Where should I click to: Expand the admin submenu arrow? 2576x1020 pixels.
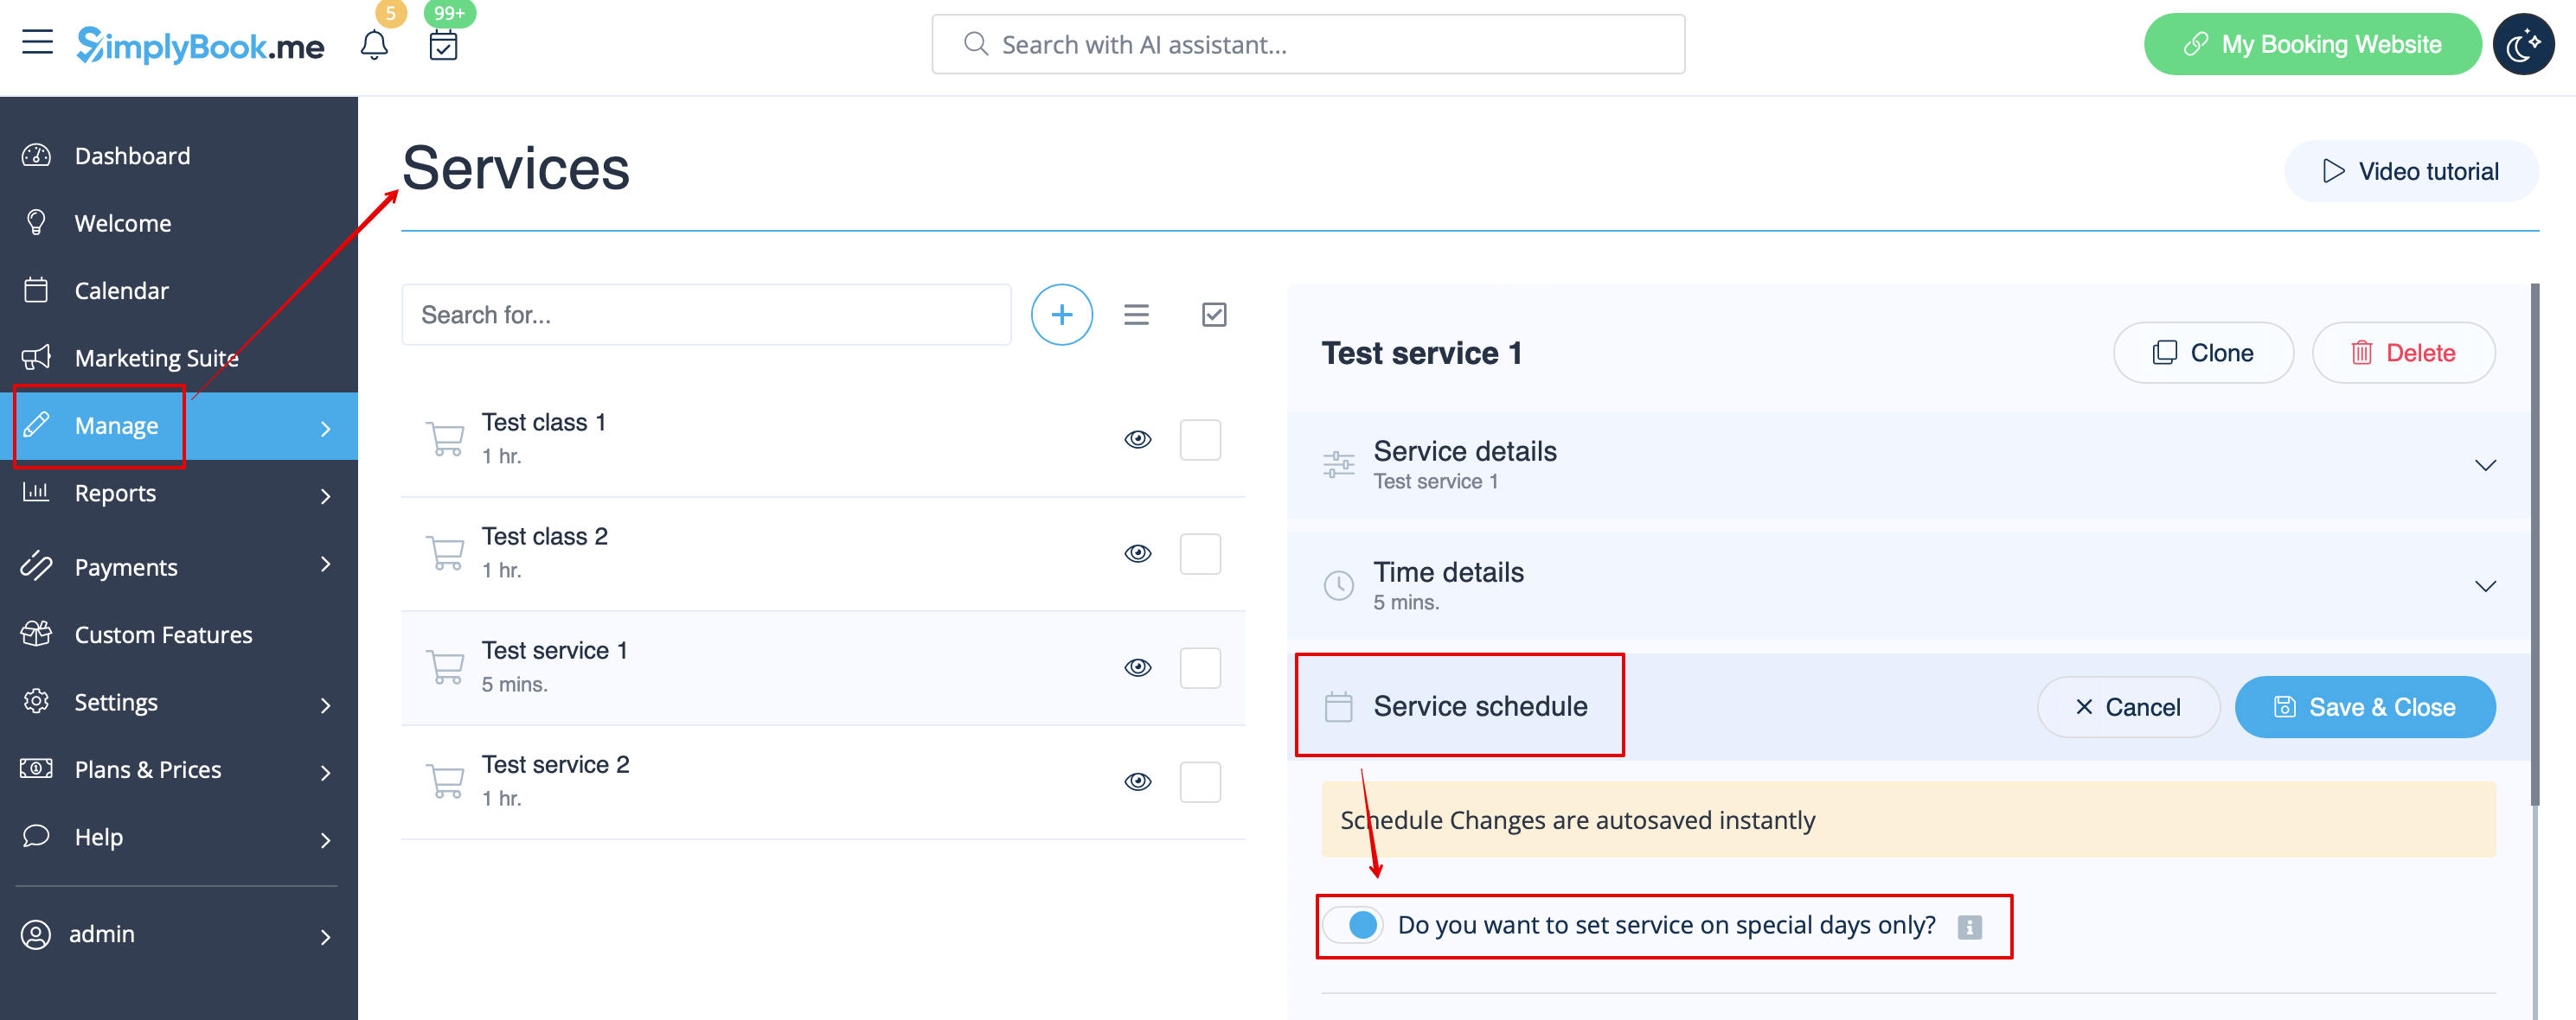tap(326, 937)
